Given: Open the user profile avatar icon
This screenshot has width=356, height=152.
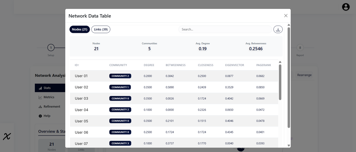Looking at the screenshot, I should [346, 7].
